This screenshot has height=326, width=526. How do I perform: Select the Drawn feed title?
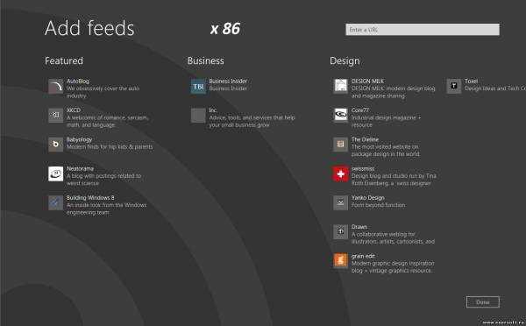(x=359, y=227)
